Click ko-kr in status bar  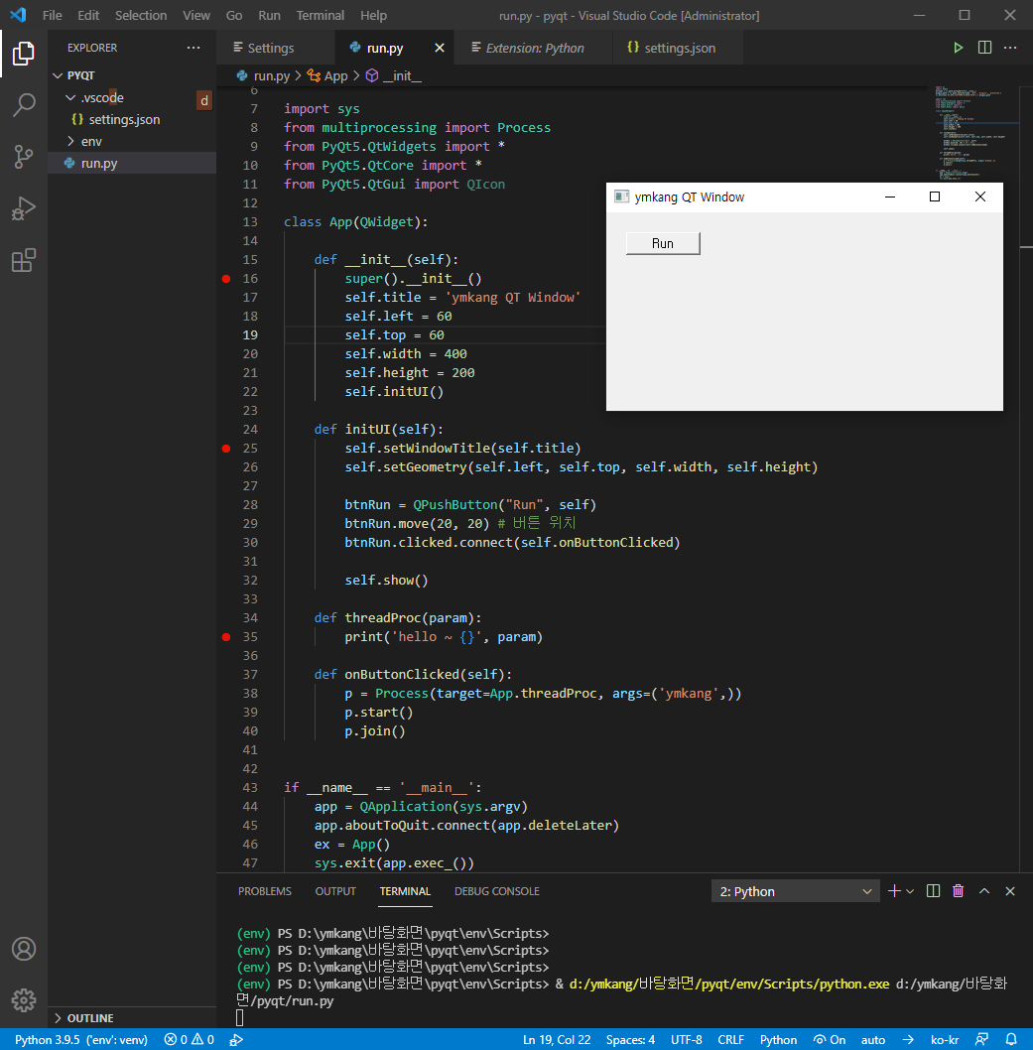[945, 1039]
